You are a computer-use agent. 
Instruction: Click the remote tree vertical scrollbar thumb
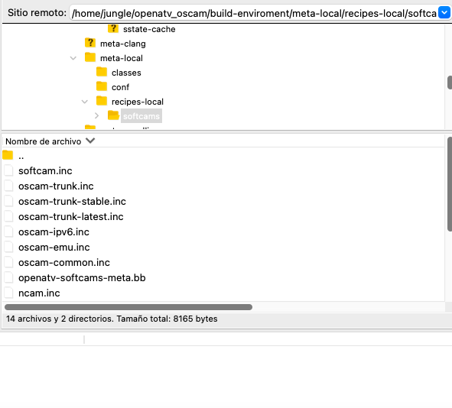tap(450, 83)
